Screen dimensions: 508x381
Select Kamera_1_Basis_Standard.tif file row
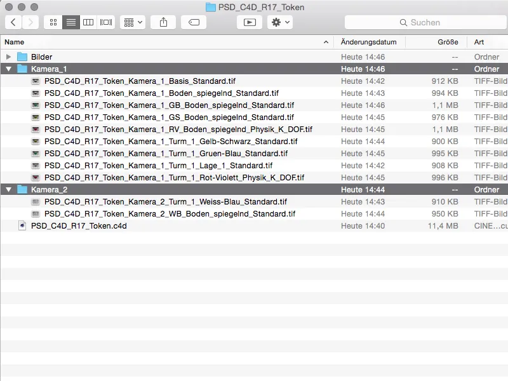254,81
